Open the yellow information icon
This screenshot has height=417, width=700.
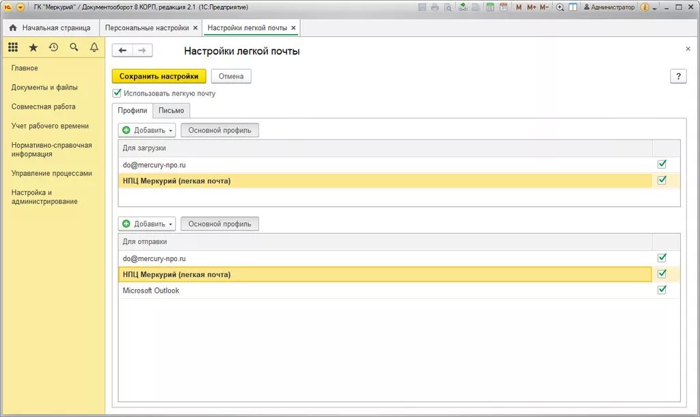tap(645, 7)
